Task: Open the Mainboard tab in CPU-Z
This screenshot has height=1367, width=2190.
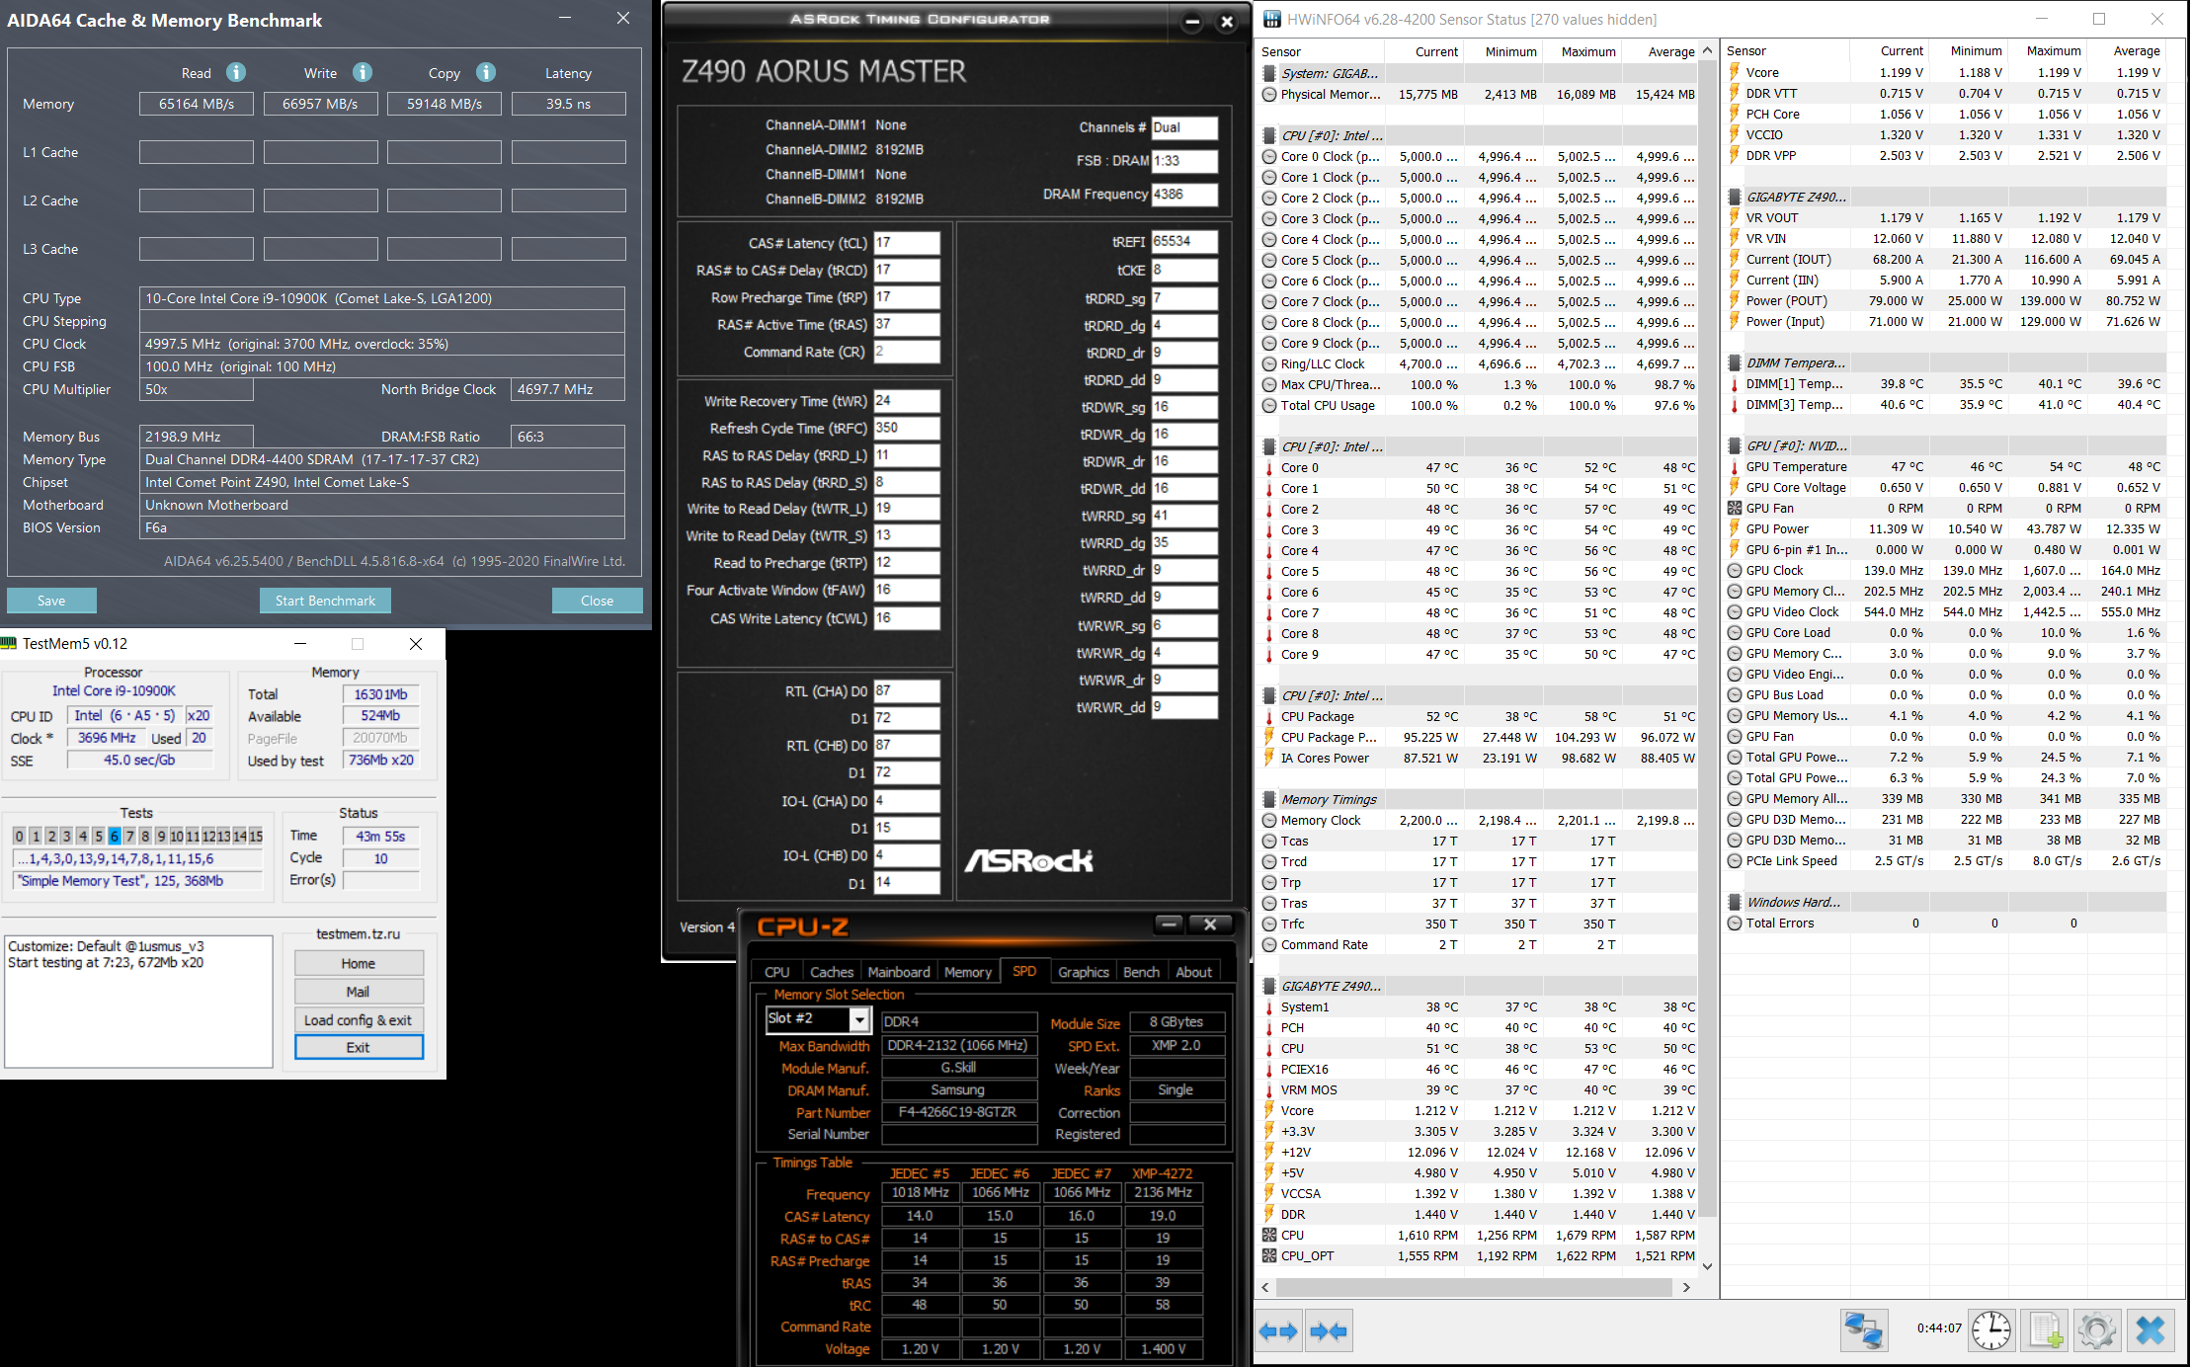Action: point(898,972)
